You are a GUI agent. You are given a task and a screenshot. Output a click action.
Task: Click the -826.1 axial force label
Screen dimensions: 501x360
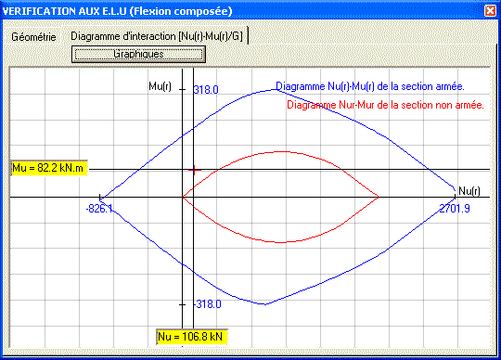coord(99,209)
